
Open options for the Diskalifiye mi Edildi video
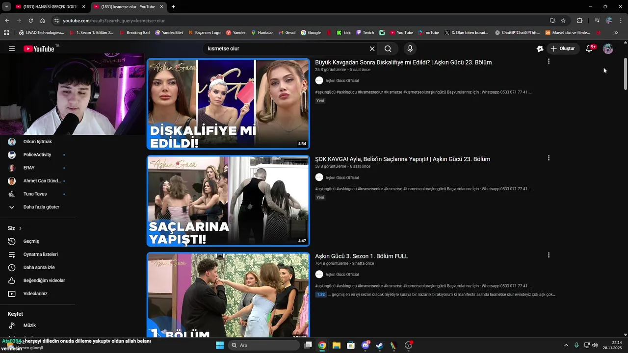pyautogui.click(x=549, y=61)
